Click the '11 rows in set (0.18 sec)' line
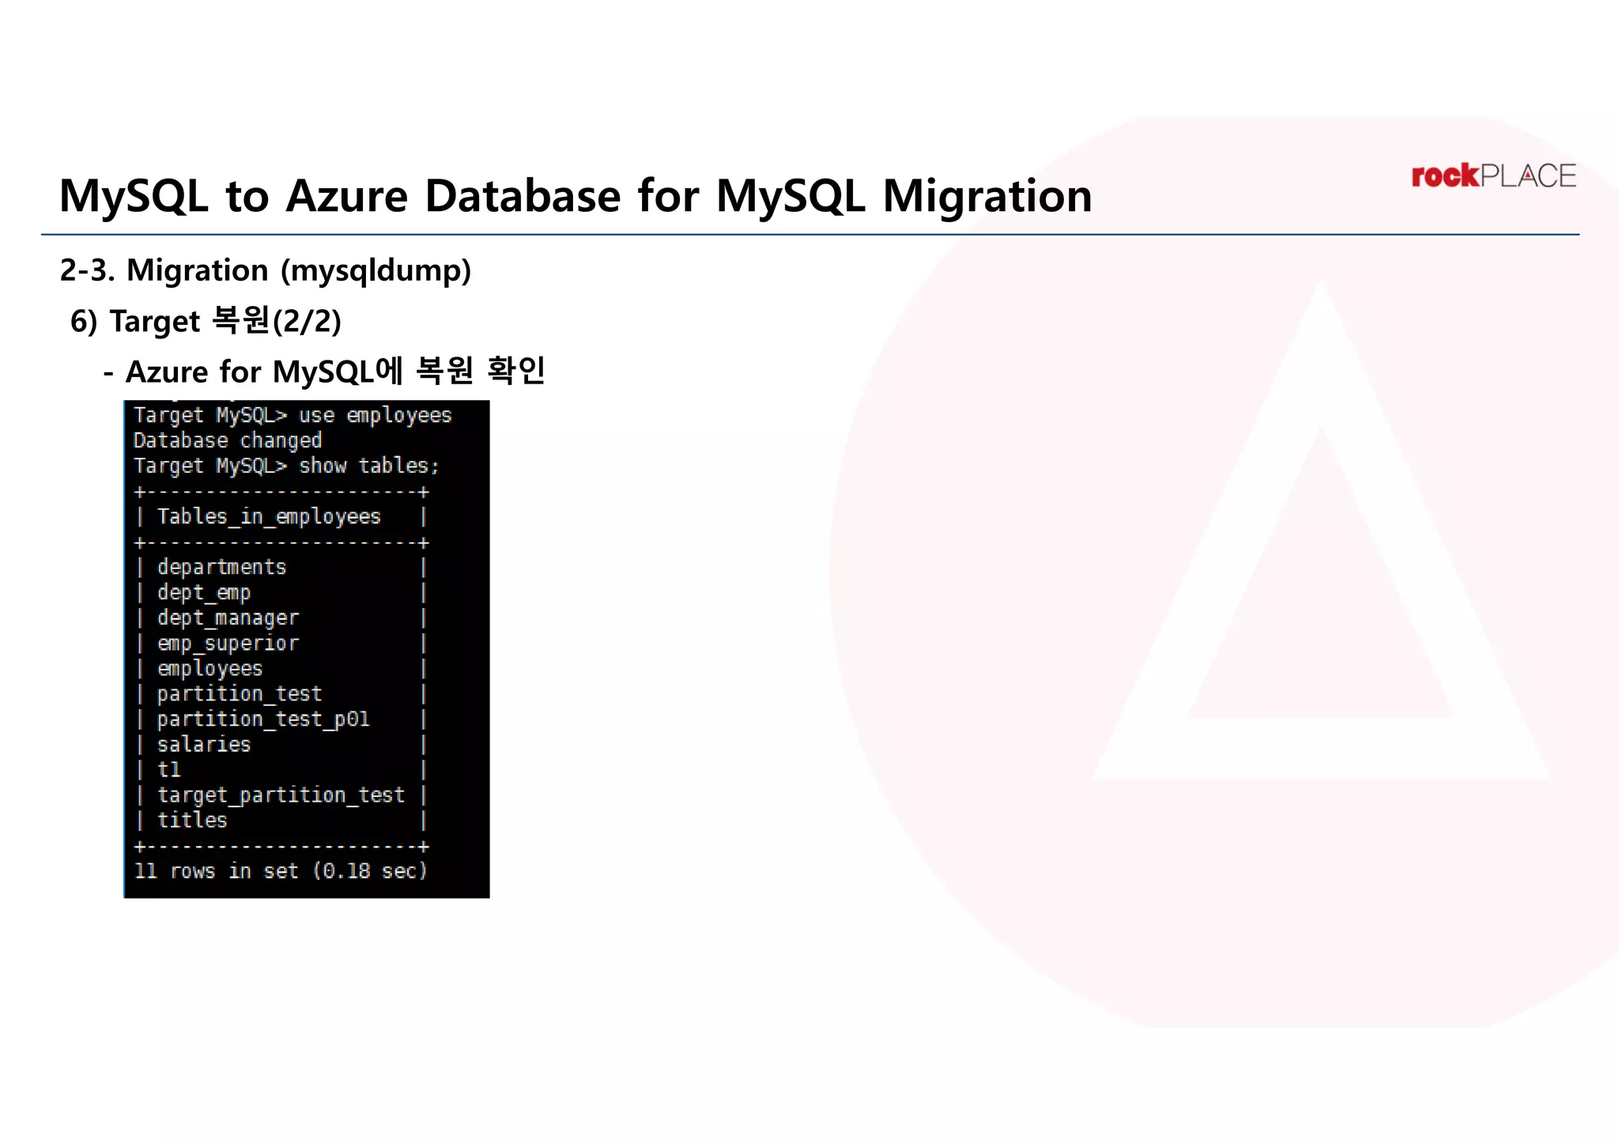Viewport: 1619px width, 1144px height. 281,871
